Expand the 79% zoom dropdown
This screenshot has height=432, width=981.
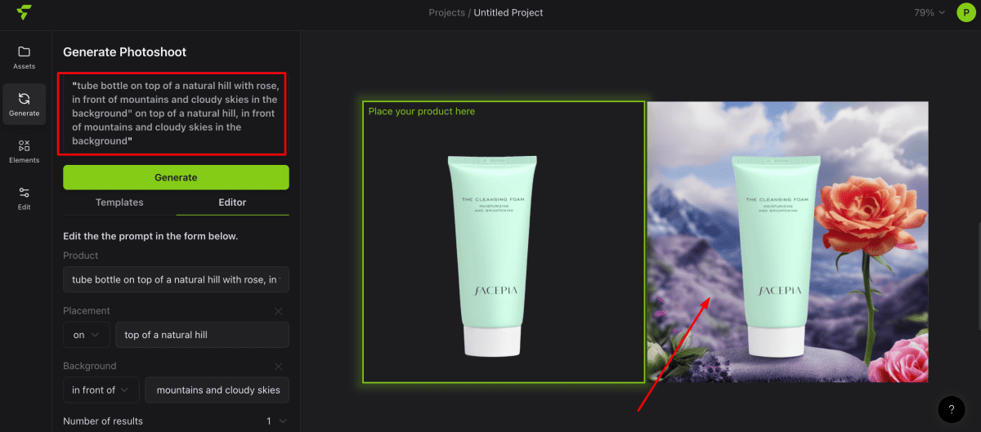pyautogui.click(x=929, y=12)
